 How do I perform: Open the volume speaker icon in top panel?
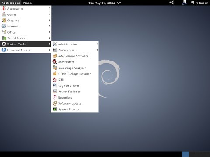[171, 3]
